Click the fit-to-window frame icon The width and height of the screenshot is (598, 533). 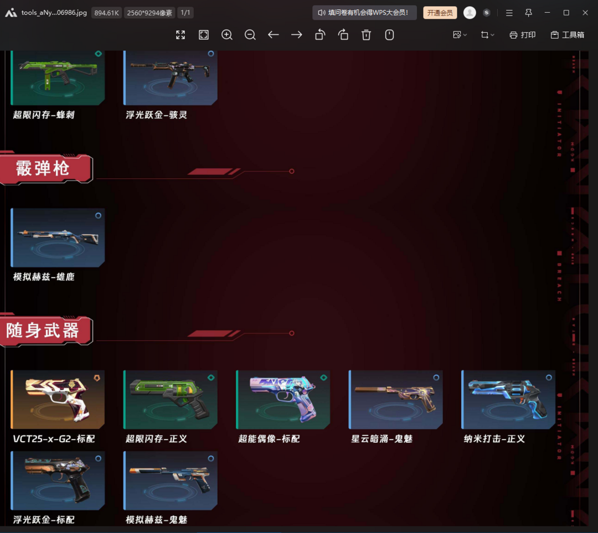(204, 35)
